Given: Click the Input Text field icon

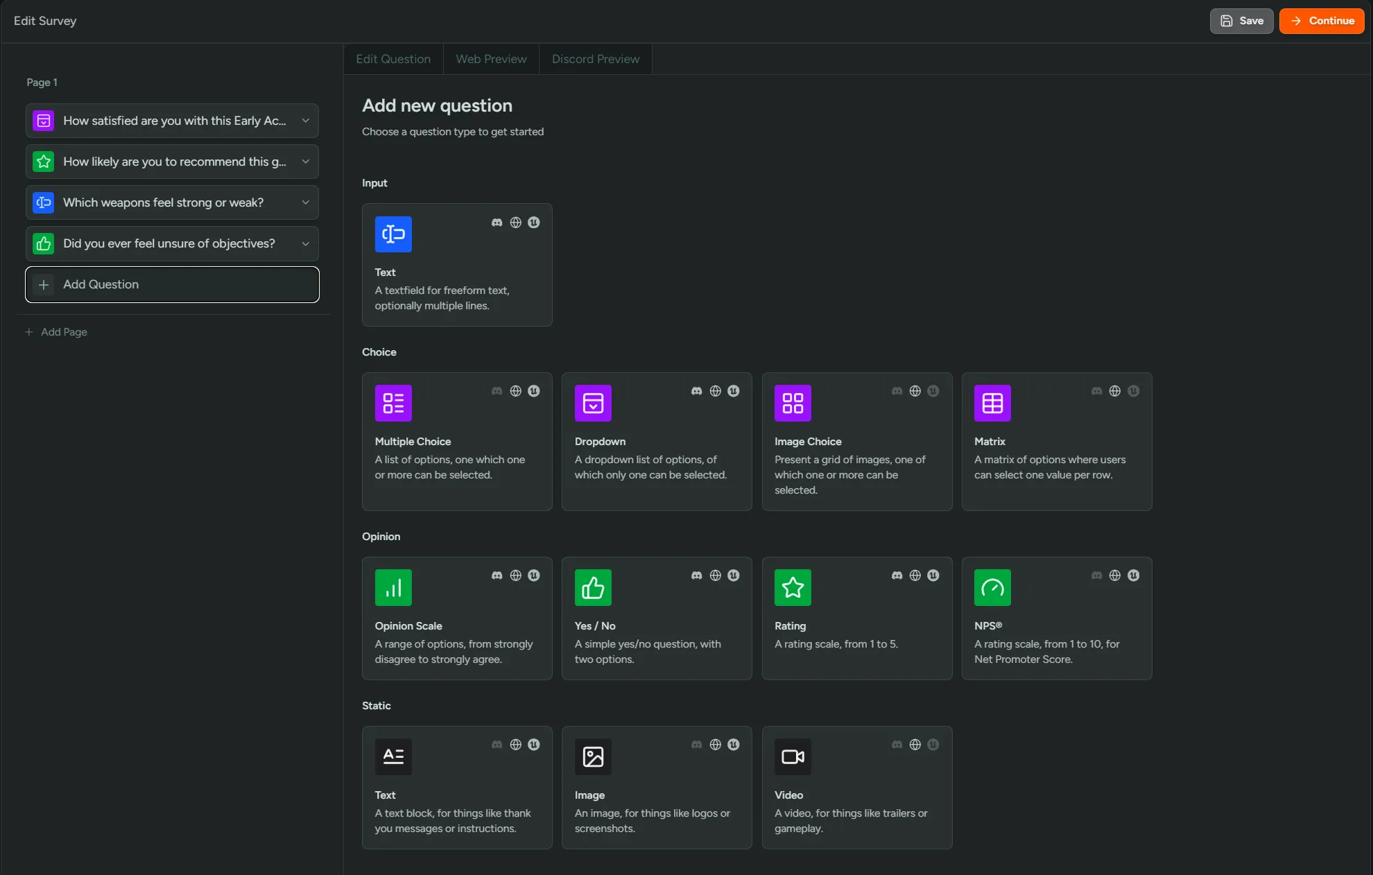Looking at the screenshot, I should coord(393,234).
